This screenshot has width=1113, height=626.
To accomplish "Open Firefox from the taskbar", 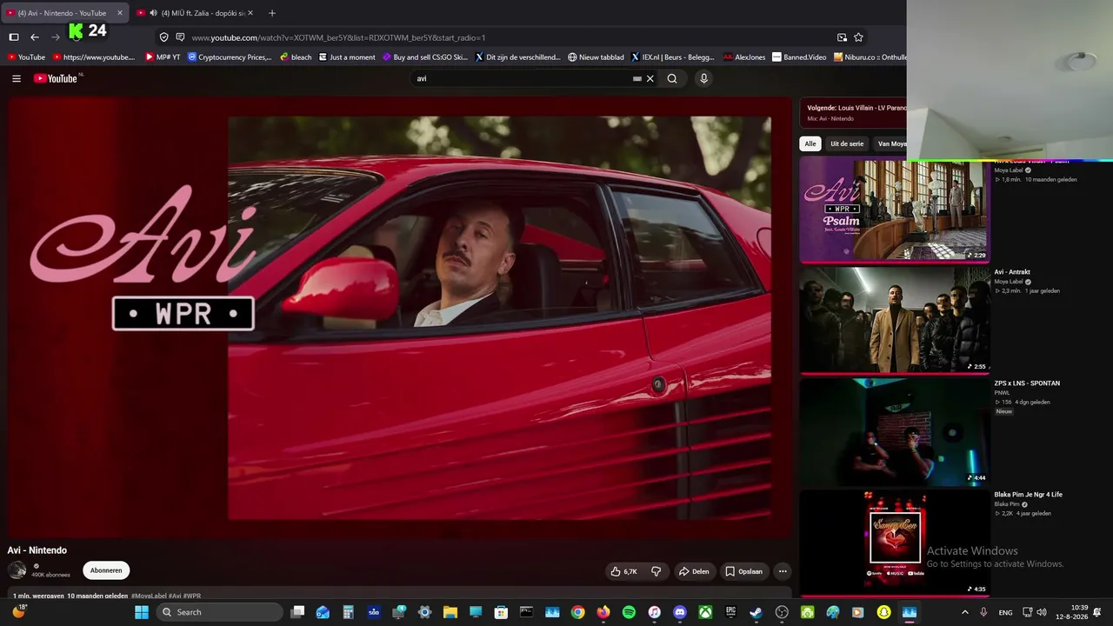I will (603, 612).
